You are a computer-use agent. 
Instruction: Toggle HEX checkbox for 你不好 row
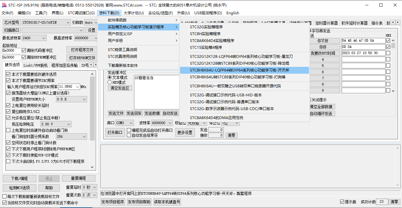pyautogui.click(x=388, y=40)
